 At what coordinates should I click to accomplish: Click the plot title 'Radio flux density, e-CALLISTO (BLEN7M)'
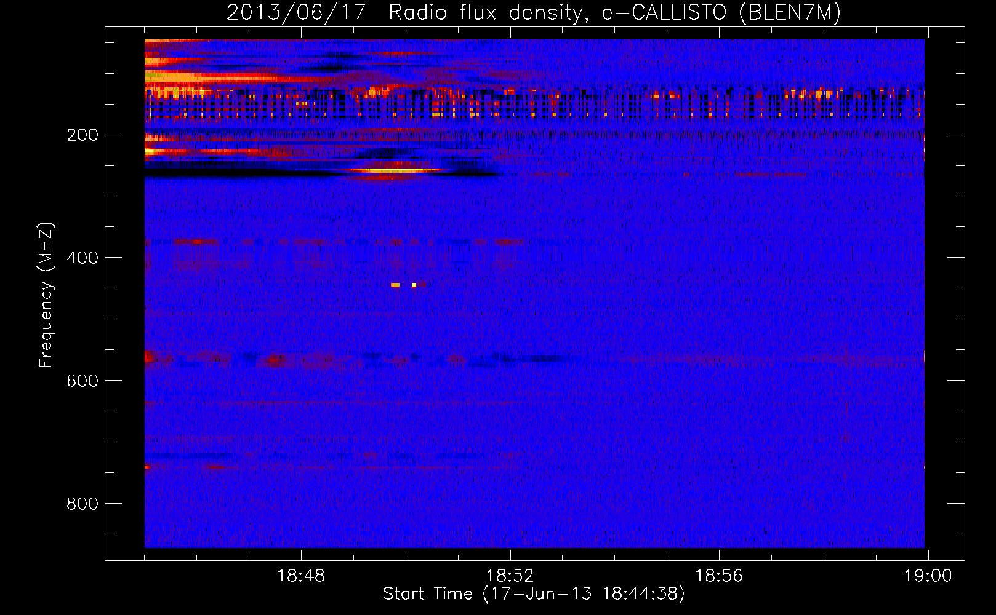(615, 12)
